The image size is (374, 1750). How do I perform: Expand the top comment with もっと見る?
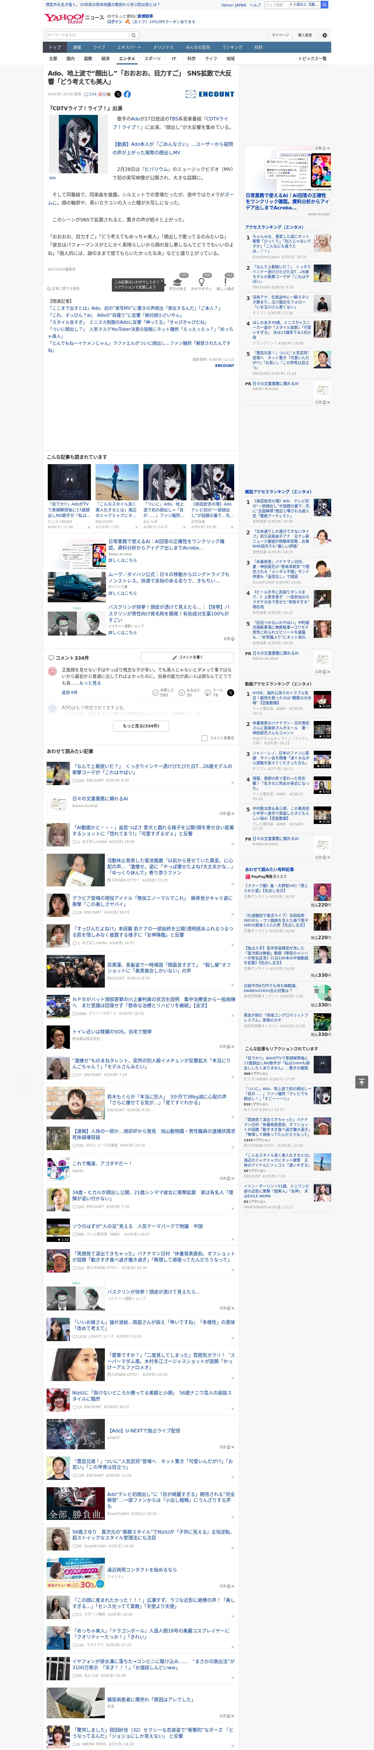click(90, 683)
